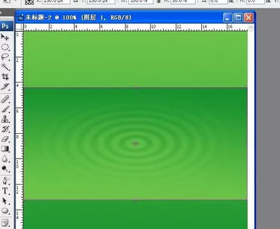Click the height scale field showing 50.0%
Viewport: 280px width, 229px height.
(182, 2)
